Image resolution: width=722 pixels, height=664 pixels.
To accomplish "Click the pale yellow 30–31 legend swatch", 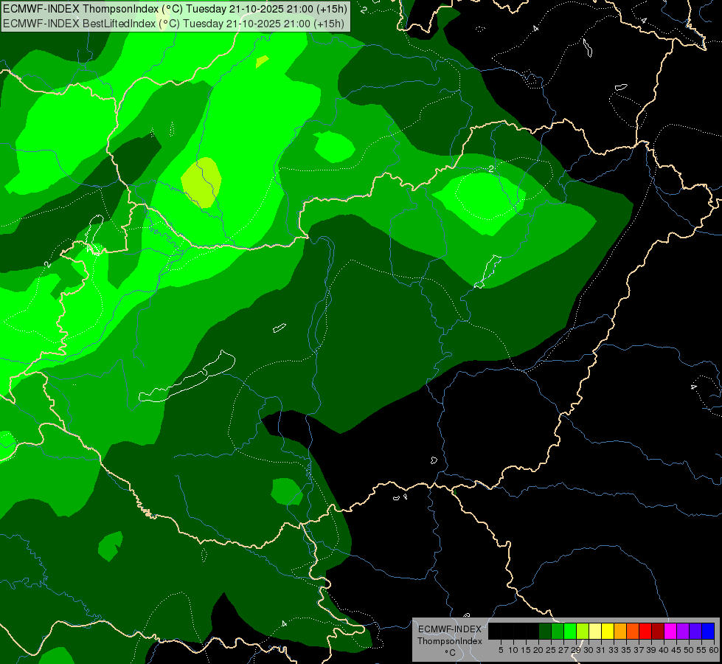I will [595, 631].
